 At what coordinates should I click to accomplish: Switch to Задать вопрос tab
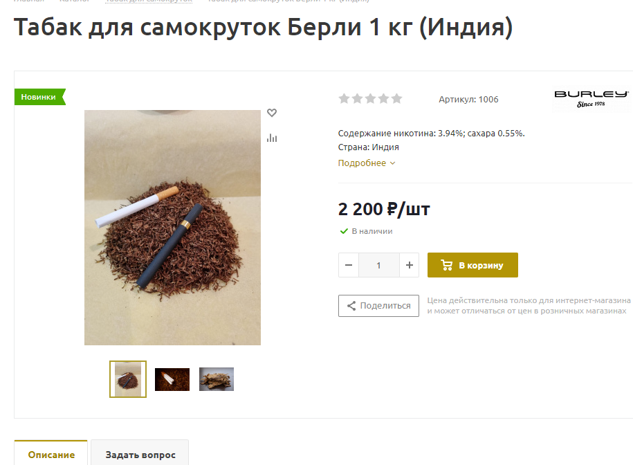[x=140, y=454]
